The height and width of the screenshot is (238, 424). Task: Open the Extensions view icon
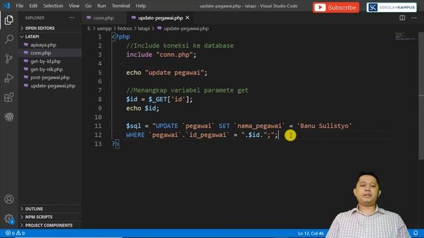click(9, 97)
